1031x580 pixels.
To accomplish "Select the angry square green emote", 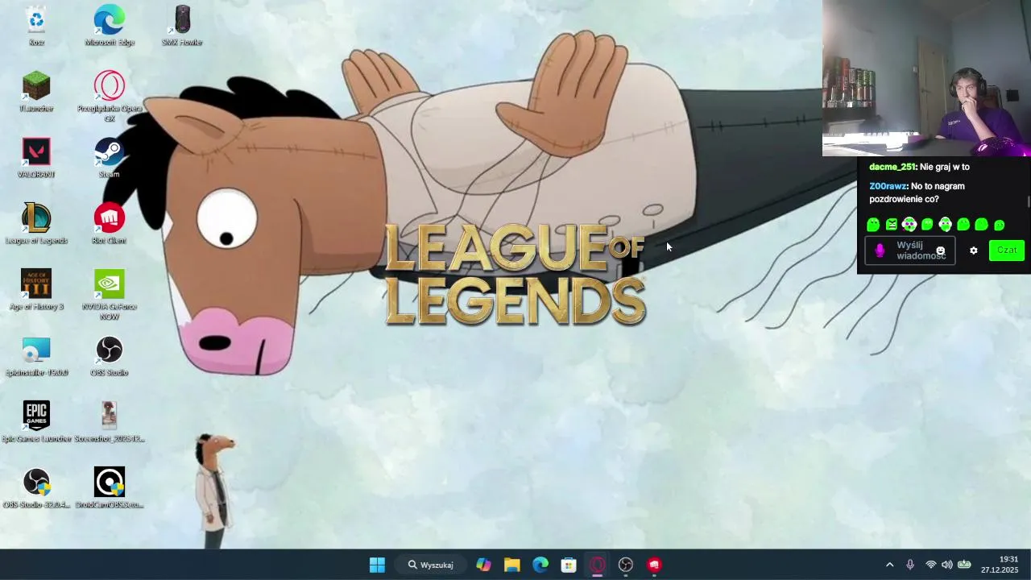I will tap(891, 225).
